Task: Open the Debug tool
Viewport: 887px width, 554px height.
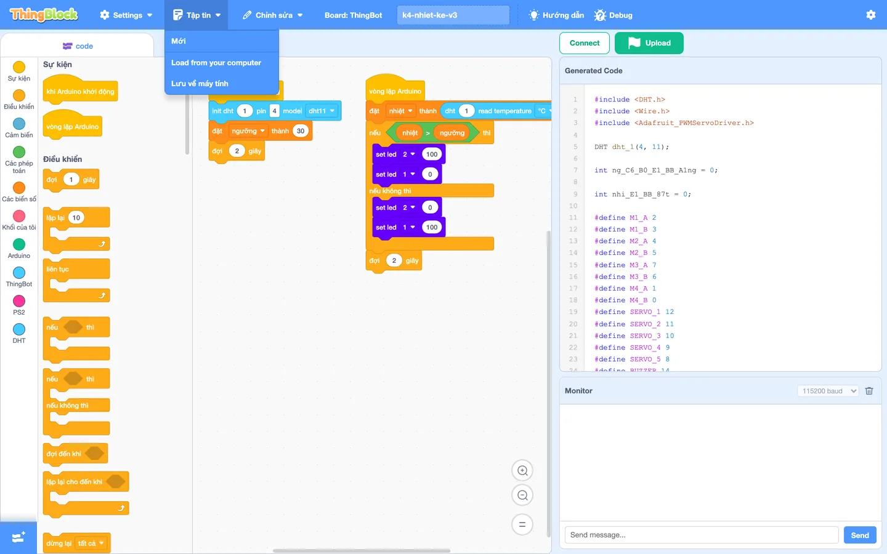Action: click(614, 15)
